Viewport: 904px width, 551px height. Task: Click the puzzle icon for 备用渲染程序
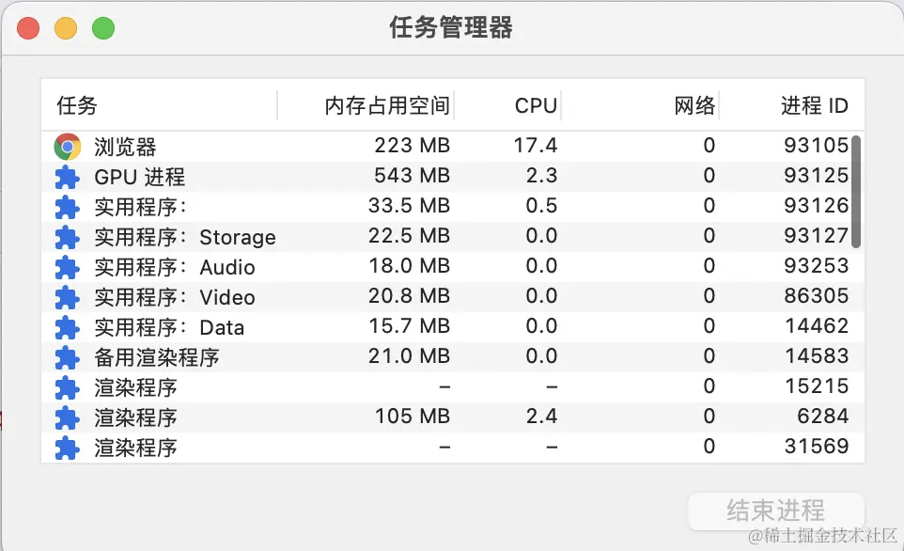coord(68,357)
